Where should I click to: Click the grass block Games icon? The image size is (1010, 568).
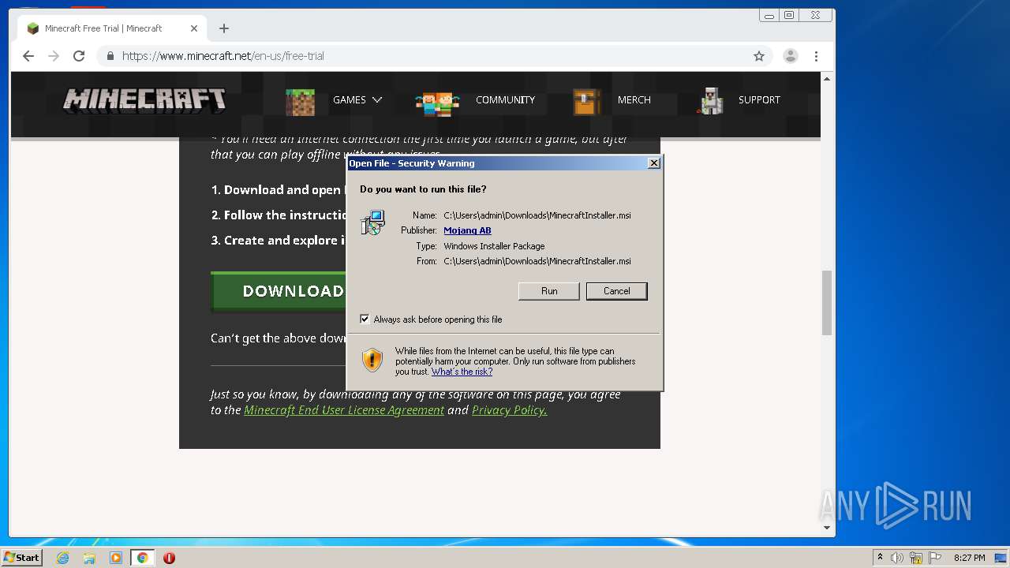click(x=300, y=101)
